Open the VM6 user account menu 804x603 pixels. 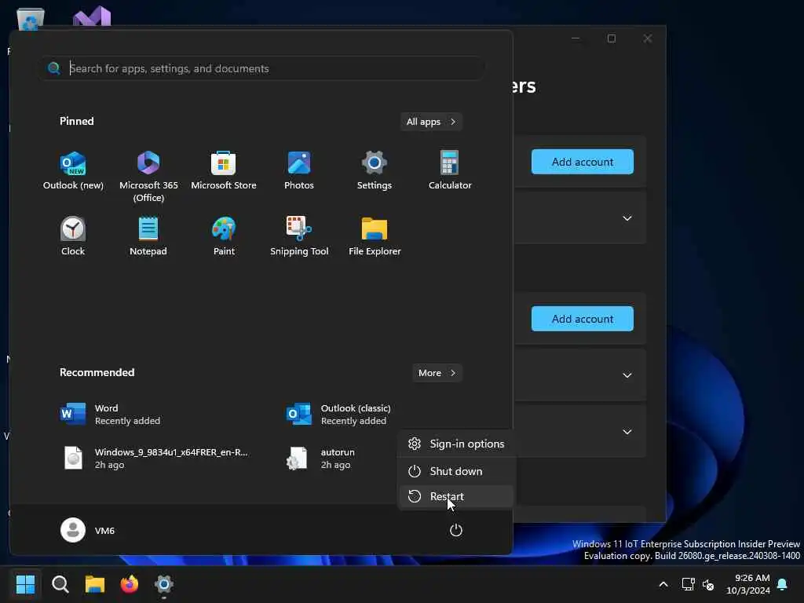point(88,530)
